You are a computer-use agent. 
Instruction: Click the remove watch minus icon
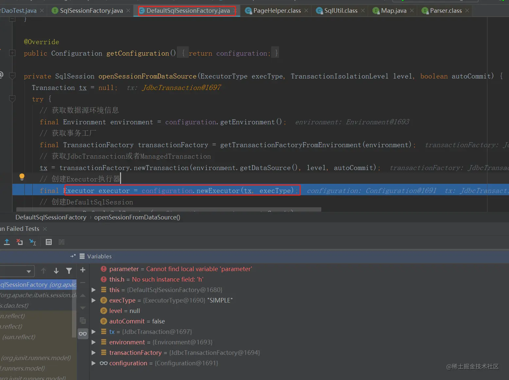click(x=83, y=283)
